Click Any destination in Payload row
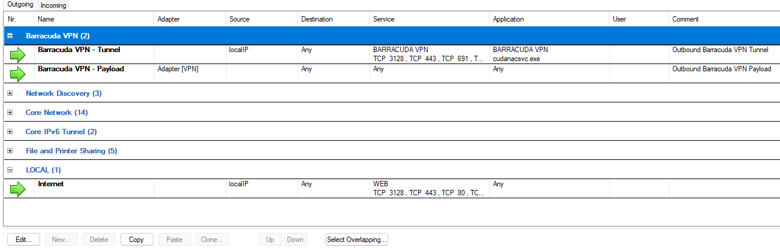780x248 pixels. 307,69
